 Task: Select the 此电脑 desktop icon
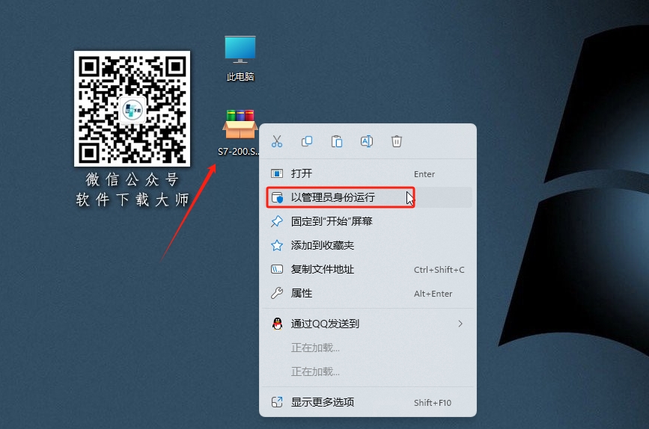(x=240, y=58)
